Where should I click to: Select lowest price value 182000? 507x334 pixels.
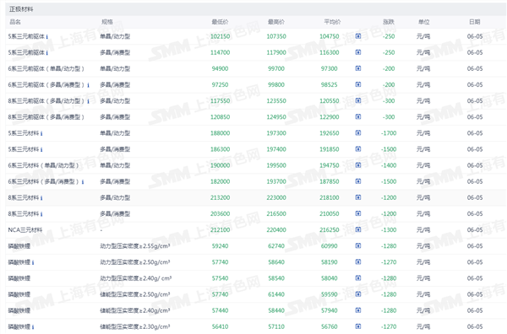[221, 181]
